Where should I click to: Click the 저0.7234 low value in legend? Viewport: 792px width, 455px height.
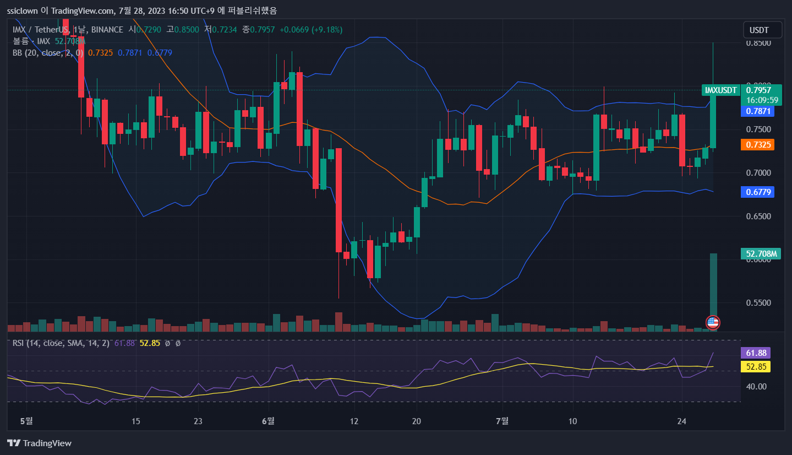click(x=221, y=29)
